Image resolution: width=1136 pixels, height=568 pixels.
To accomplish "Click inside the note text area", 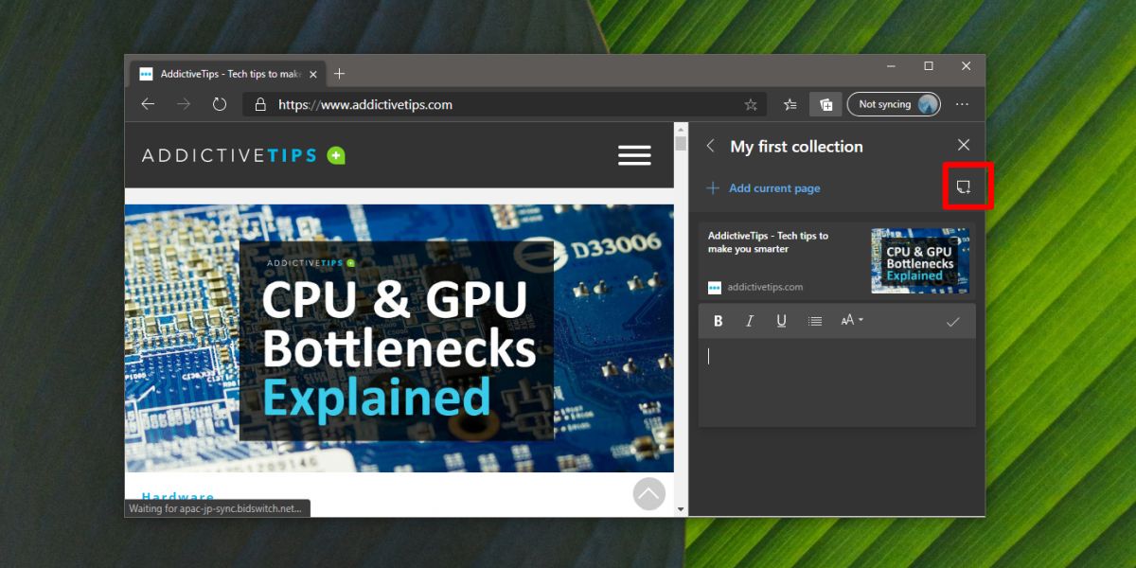I will click(x=837, y=382).
